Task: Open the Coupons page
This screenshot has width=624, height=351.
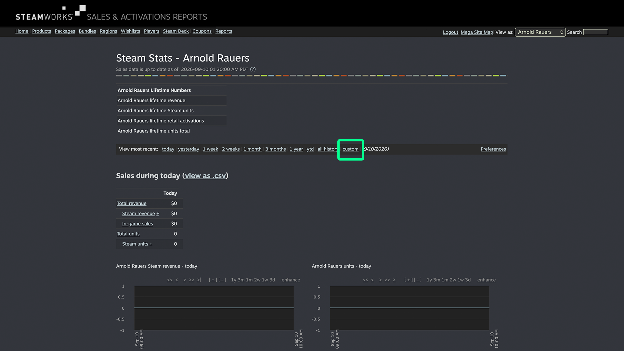Action: click(202, 31)
